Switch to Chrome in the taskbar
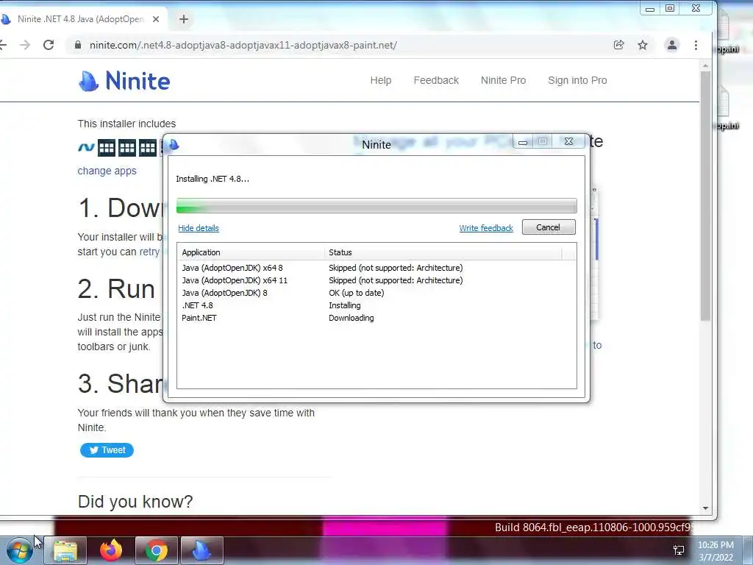 point(157,550)
